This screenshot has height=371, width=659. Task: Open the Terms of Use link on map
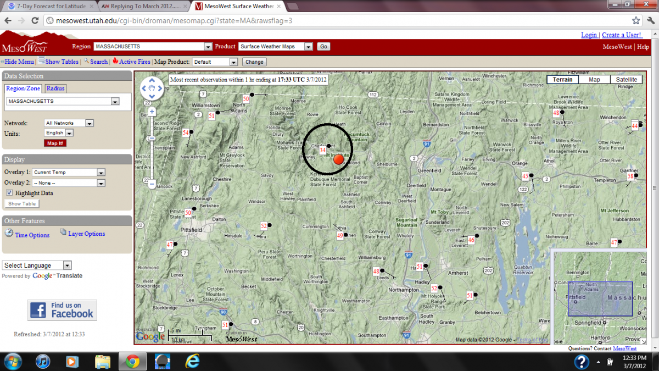click(532, 340)
